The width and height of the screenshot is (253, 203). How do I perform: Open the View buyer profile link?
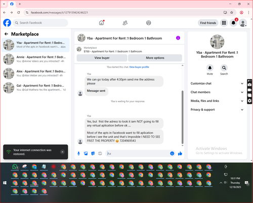(x=139, y=67)
